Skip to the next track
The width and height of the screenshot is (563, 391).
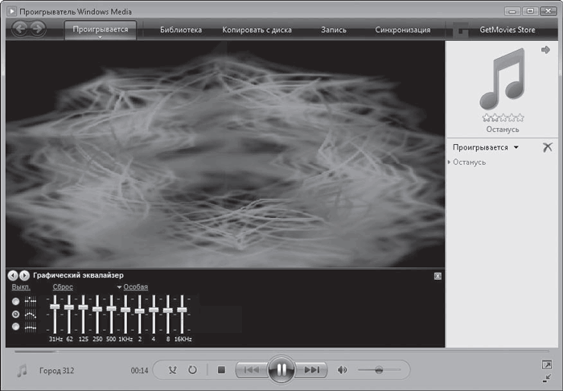312,370
